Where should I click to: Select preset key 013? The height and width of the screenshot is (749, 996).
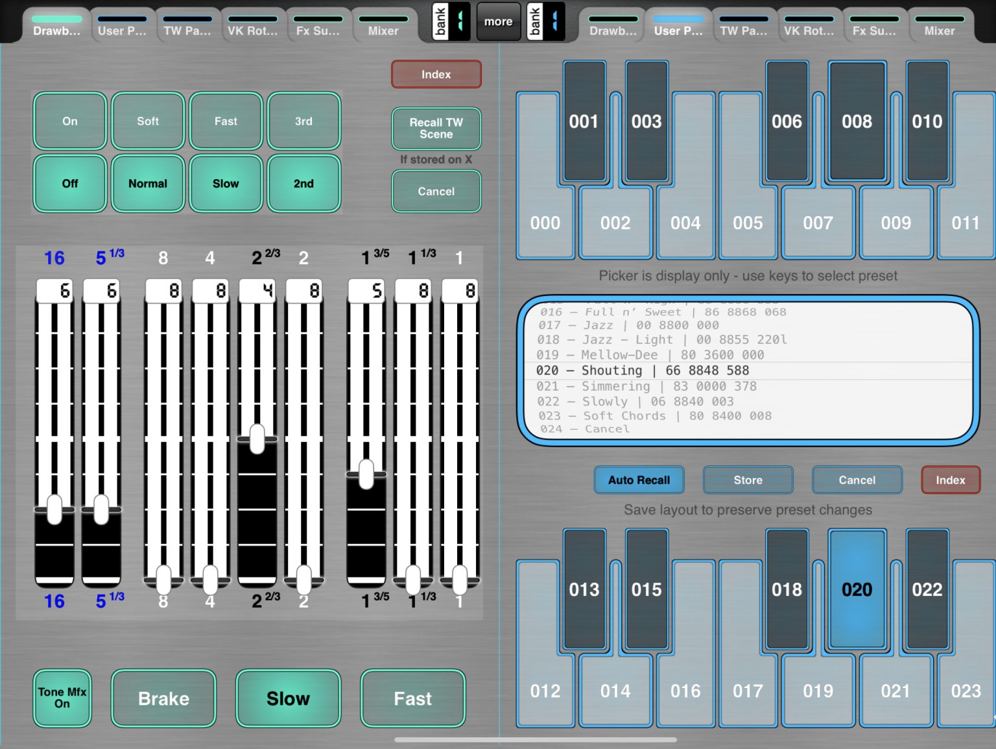[x=584, y=589]
